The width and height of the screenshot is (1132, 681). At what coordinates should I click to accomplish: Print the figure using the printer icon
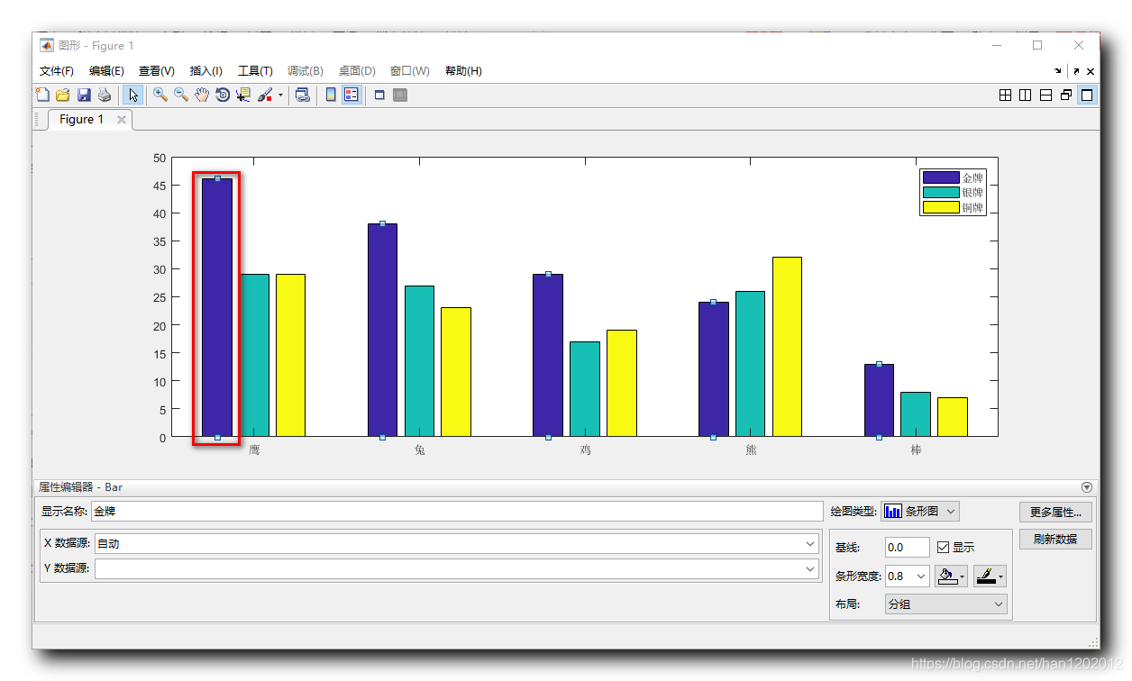pyautogui.click(x=105, y=95)
